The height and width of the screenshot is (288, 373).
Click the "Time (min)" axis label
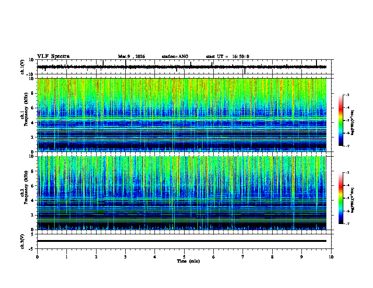click(x=188, y=261)
